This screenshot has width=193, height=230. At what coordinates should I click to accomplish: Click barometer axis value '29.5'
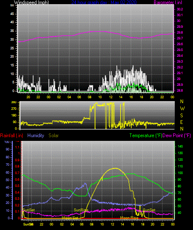tap(180, 50)
